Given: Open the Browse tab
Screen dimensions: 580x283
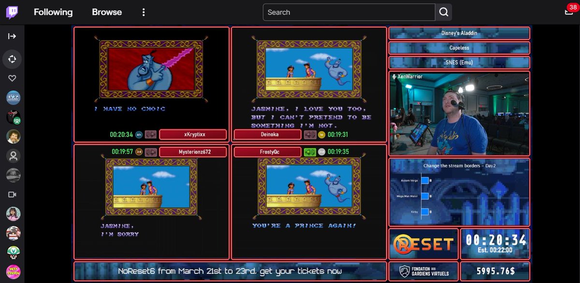Looking at the screenshot, I should coord(107,12).
